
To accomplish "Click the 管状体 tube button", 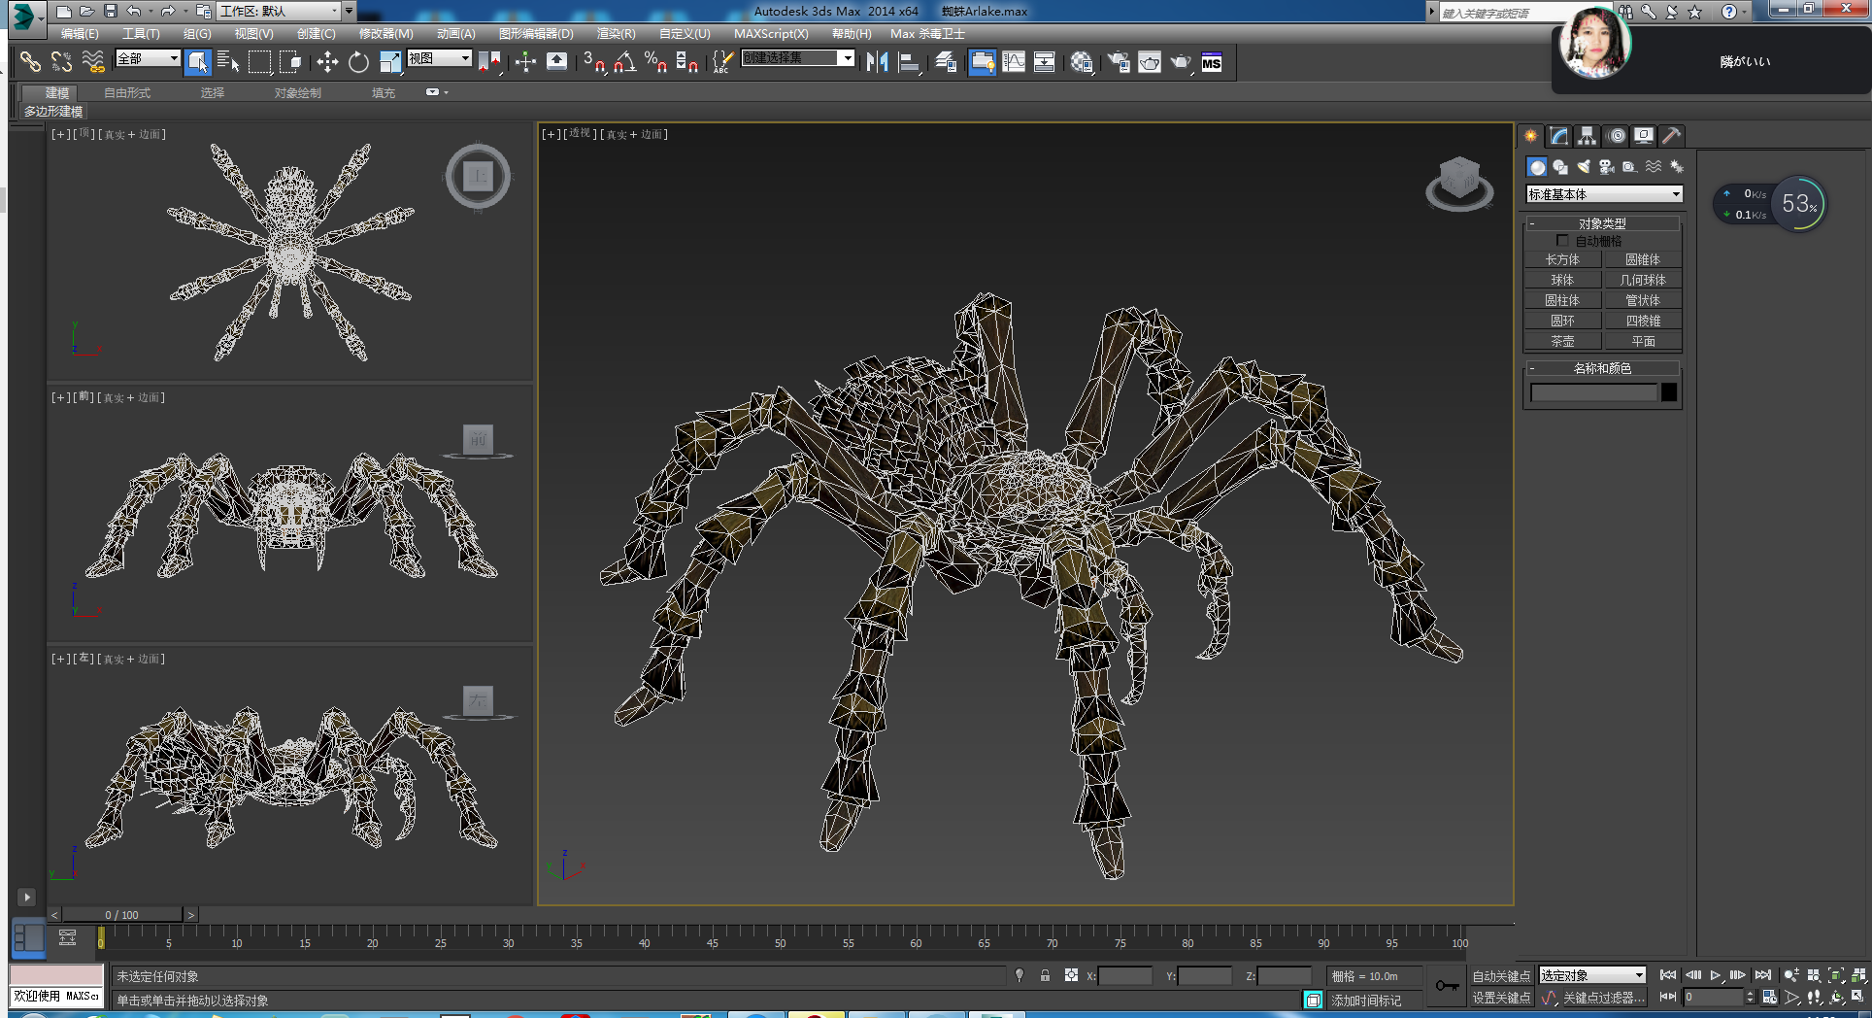I will point(1643,300).
